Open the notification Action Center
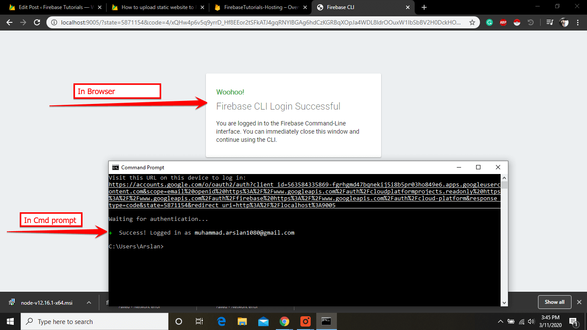 pyautogui.click(x=573, y=321)
